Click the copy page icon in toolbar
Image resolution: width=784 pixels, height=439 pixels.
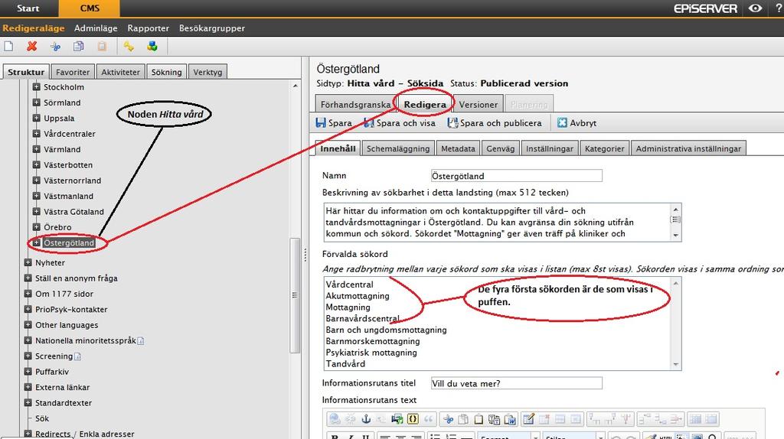[79, 47]
